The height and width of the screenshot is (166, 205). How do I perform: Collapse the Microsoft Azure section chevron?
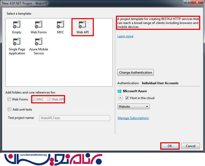tap(120, 98)
